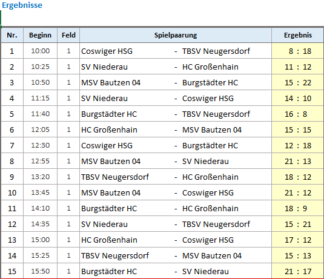Click SV Niederau opponent in game 15
Screen dimensions: 324x279
(x=205, y=271)
